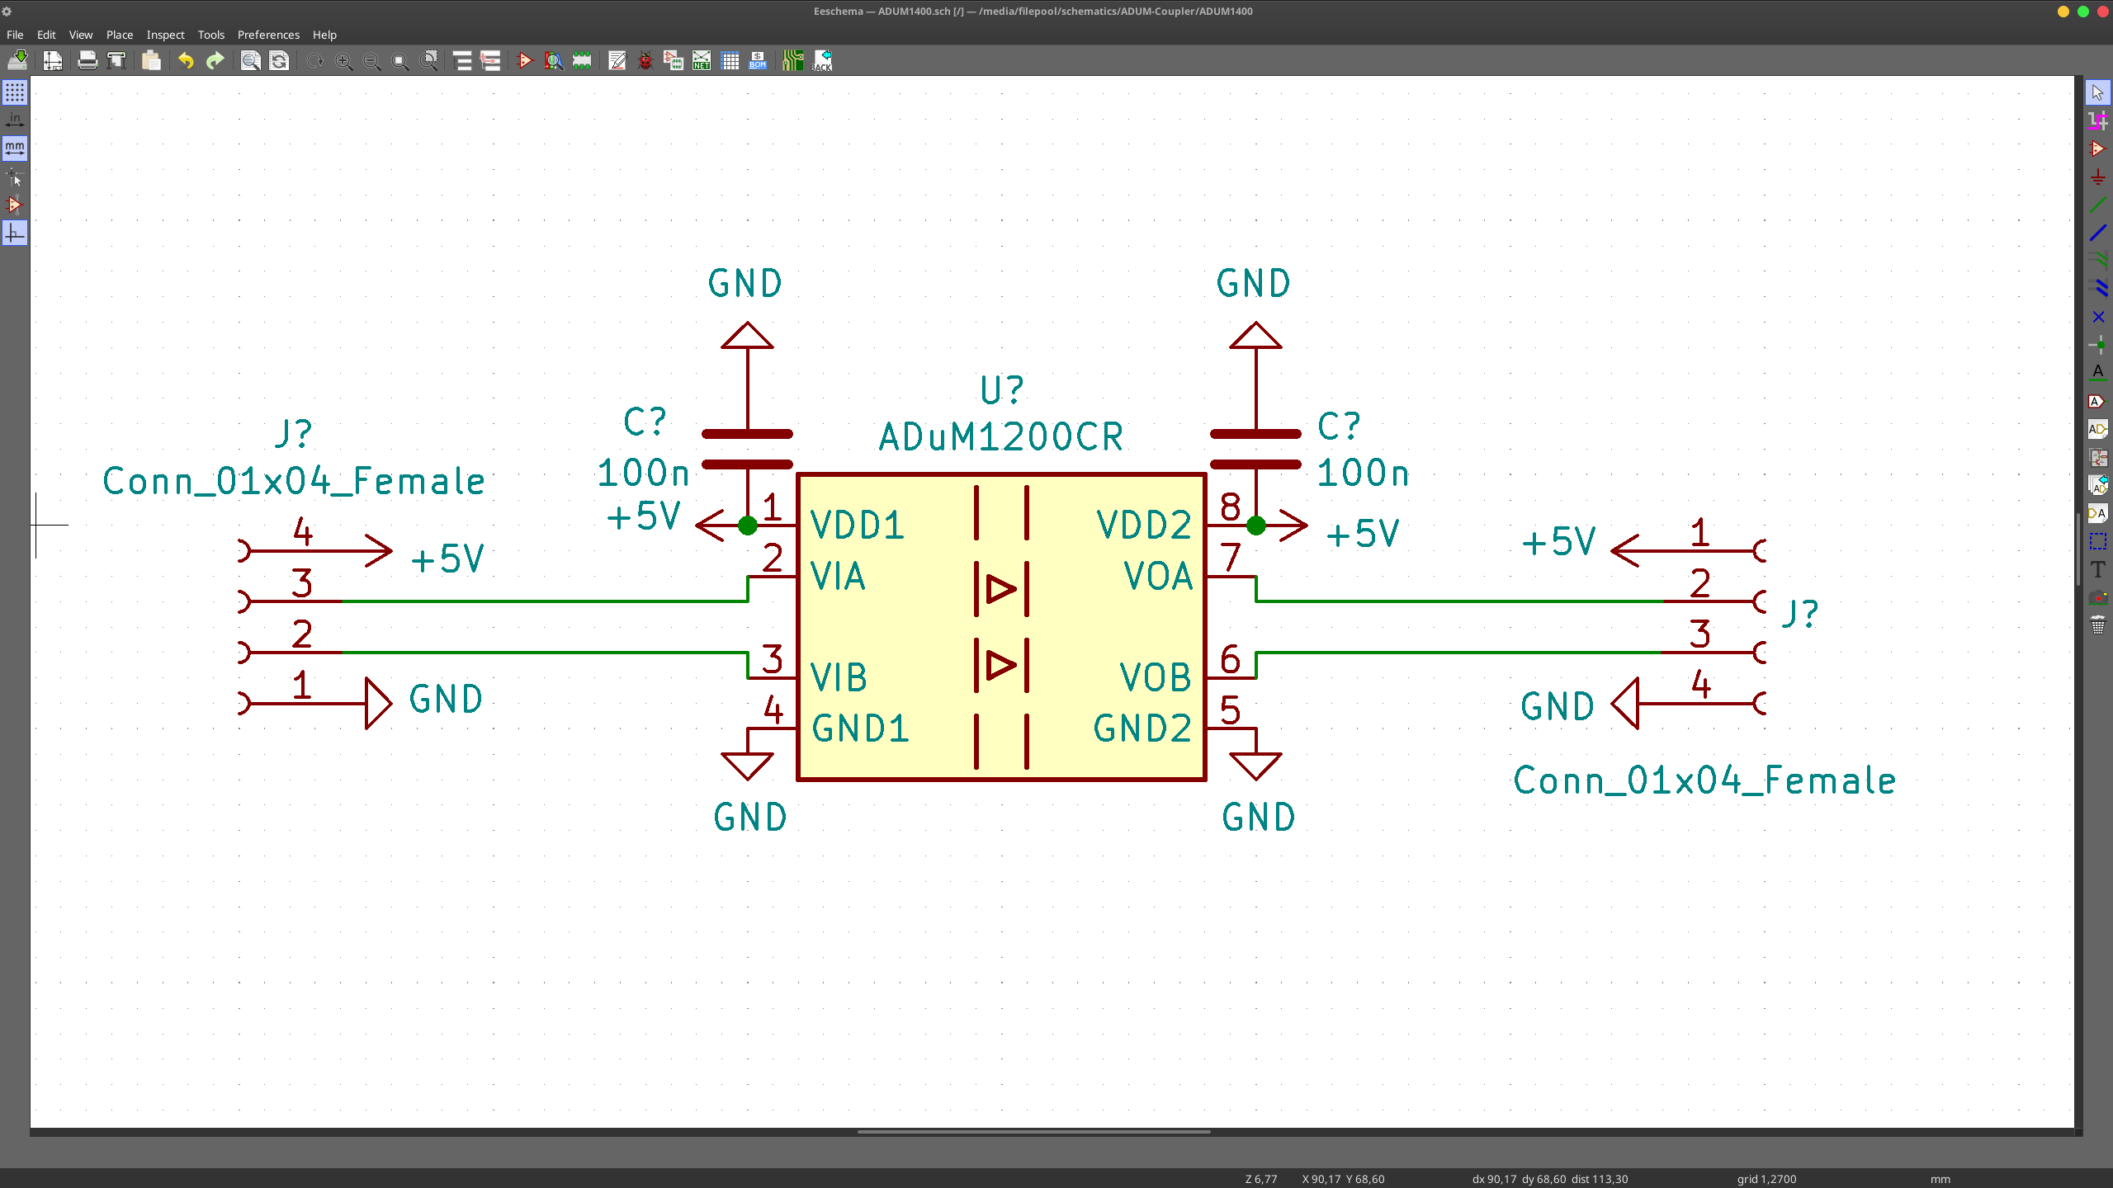Click the Delete items trash tool
Screen dimensions: 2113x1188
tap(2097, 625)
